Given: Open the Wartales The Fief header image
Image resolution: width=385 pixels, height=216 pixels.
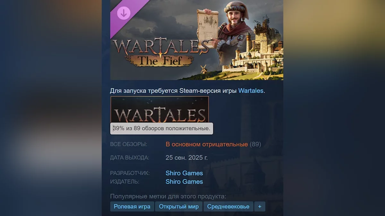Looking at the screenshot, I should [197, 40].
